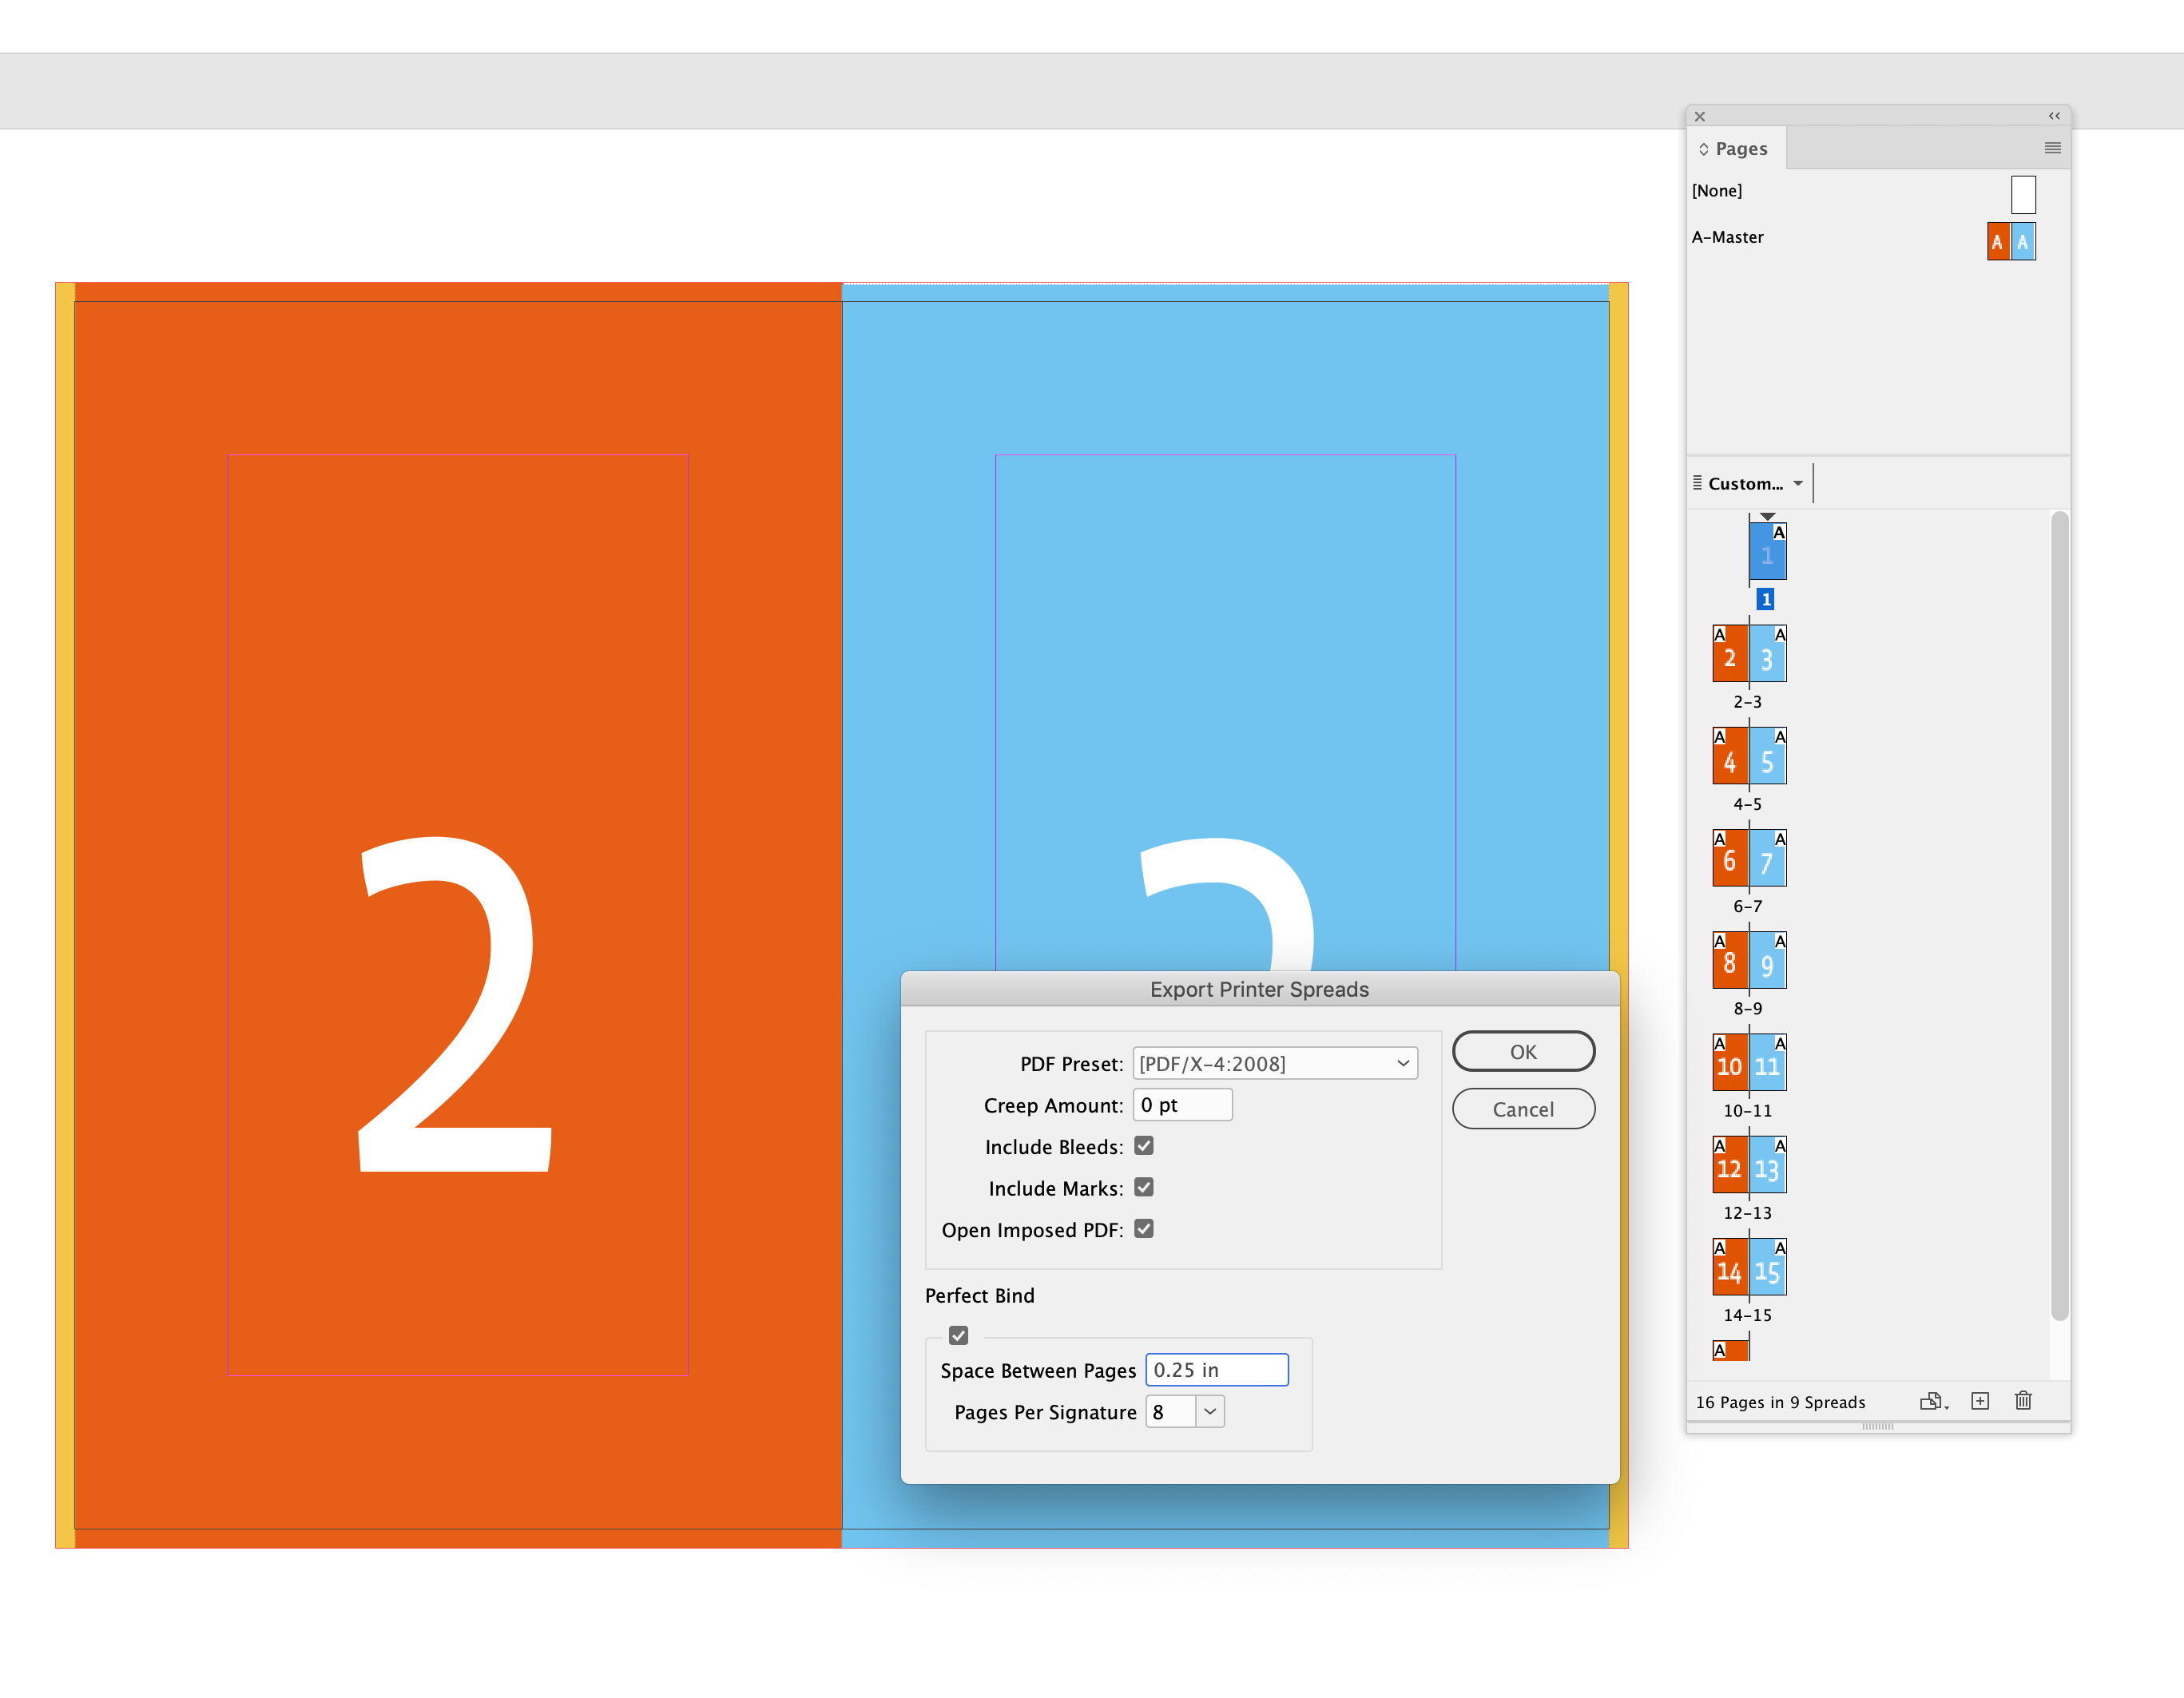Open the PDF Preset dropdown

1275,1063
